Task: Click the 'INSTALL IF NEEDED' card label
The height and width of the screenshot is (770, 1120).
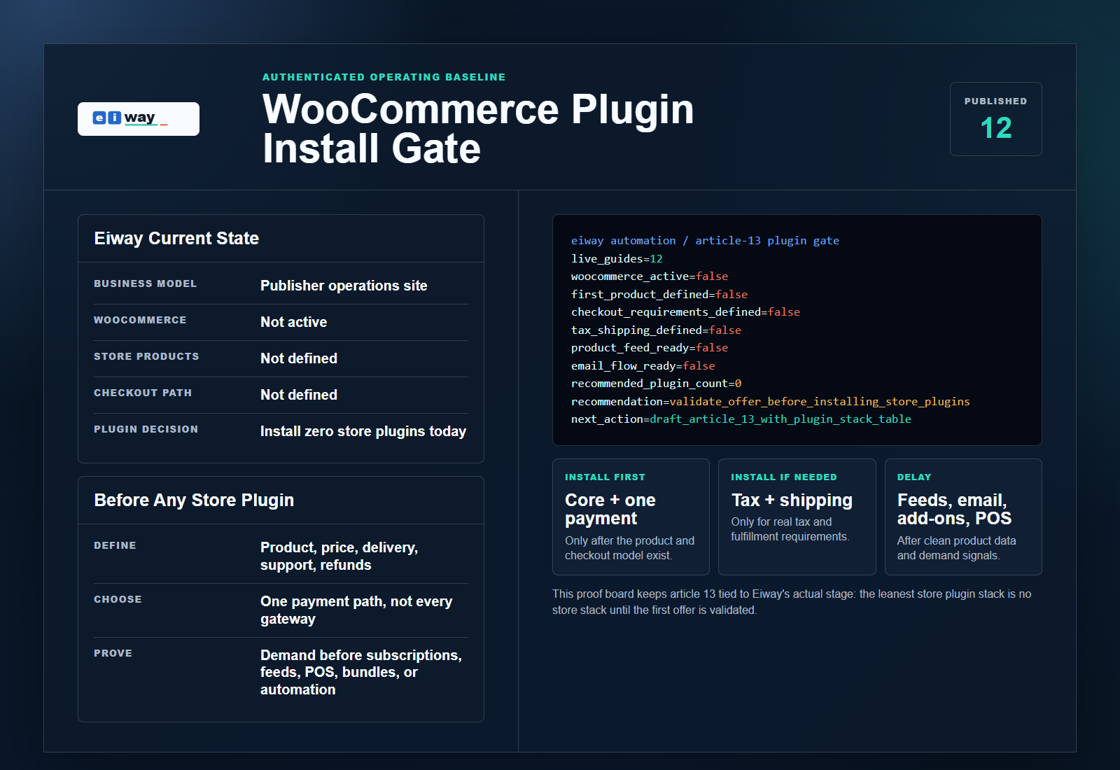Action: pyautogui.click(x=784, y=477)
